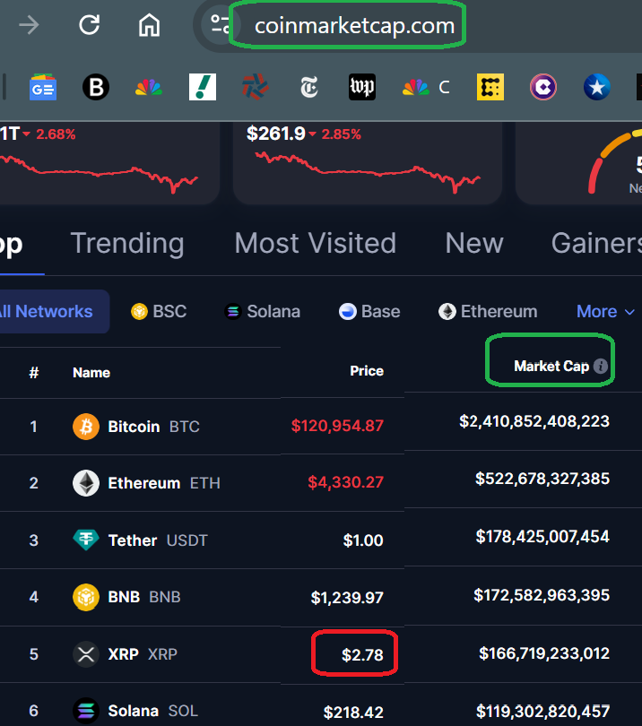Open the Ethereum ETH name link
This screenshot has width=642, height=726.
[164, 483]
